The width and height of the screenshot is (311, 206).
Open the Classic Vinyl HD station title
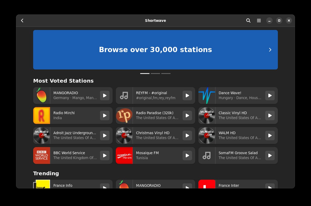point(233,113)
